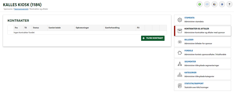The image size is (234, 105).
Task: Click the Billeder camera icon
Action: point(180,42)
